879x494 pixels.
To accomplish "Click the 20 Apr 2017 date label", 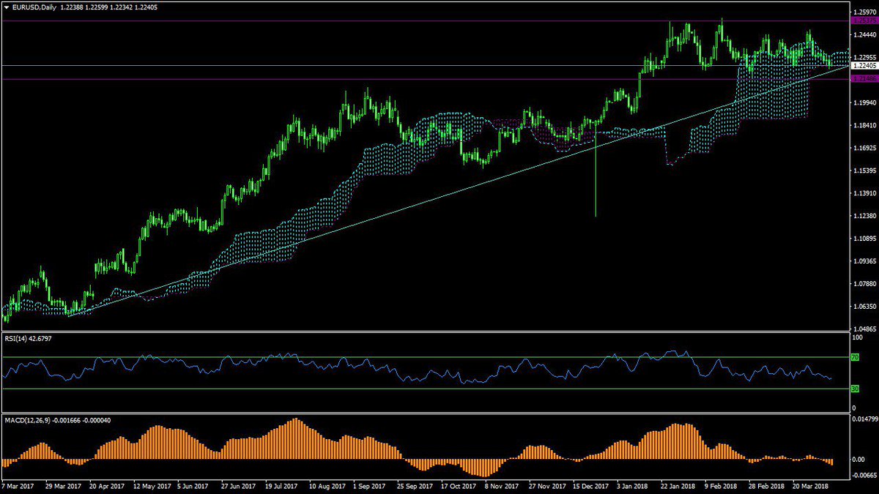I will (105, 485).
